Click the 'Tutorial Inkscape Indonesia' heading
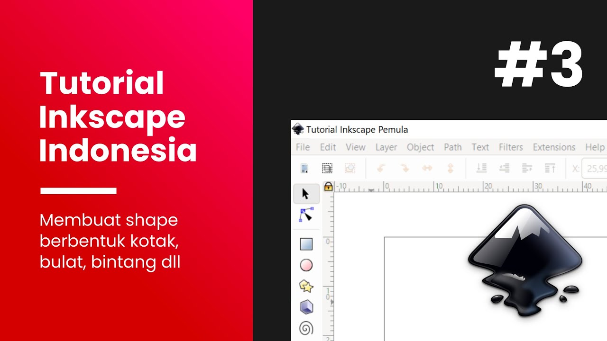Screen dimensions: 607x341 pos(118,117)
